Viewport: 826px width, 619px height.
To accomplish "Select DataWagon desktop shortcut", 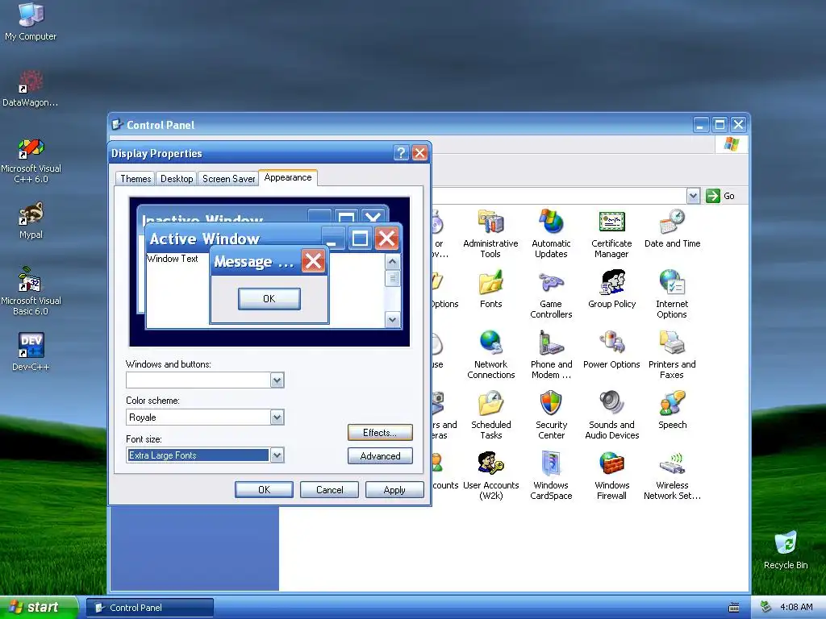I will (31, 89).
